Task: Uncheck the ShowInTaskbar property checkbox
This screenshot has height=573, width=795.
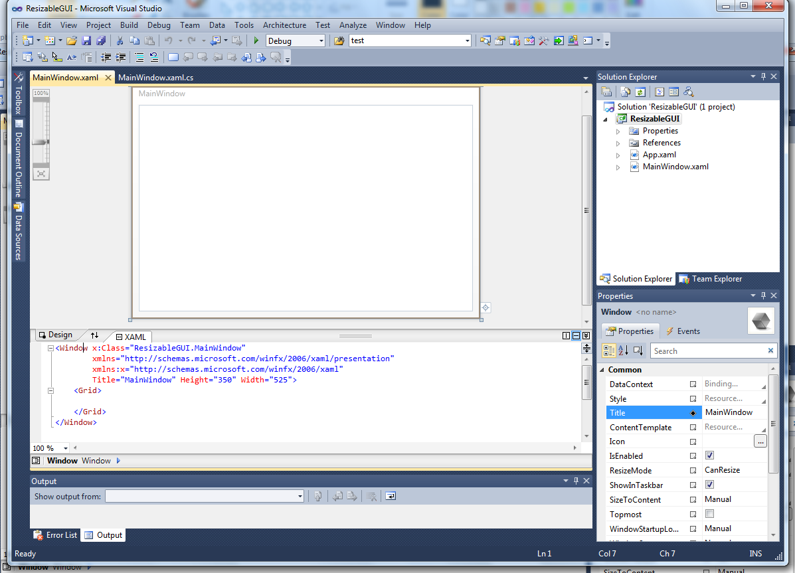Action: coord(710,484)
